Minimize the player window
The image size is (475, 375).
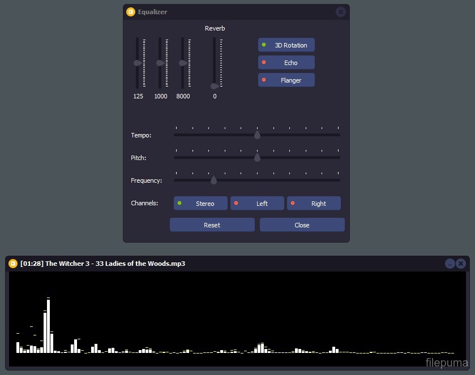pos(450,264)
